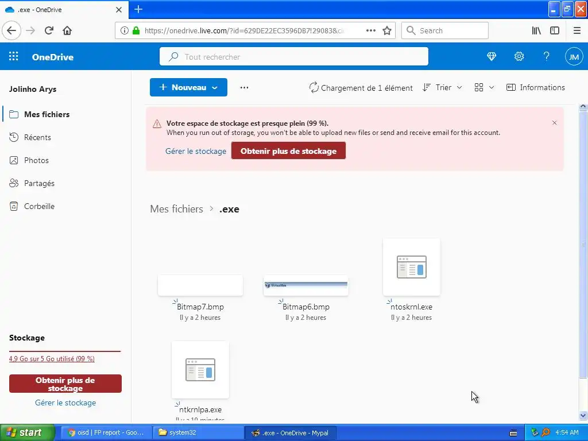Click the scrollbar up arrow
The height and width of the screenshot is (441, 588).
pyautogui.click(x=583, y=107)
